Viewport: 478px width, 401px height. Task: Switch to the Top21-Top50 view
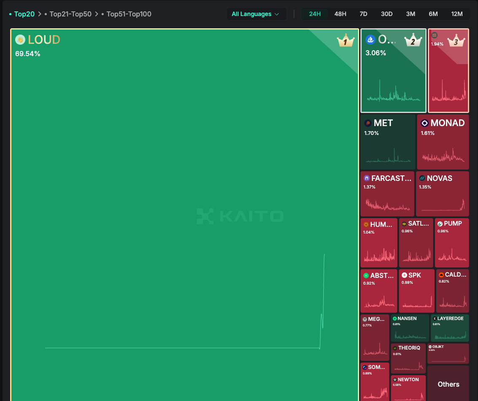click(70, 14)
